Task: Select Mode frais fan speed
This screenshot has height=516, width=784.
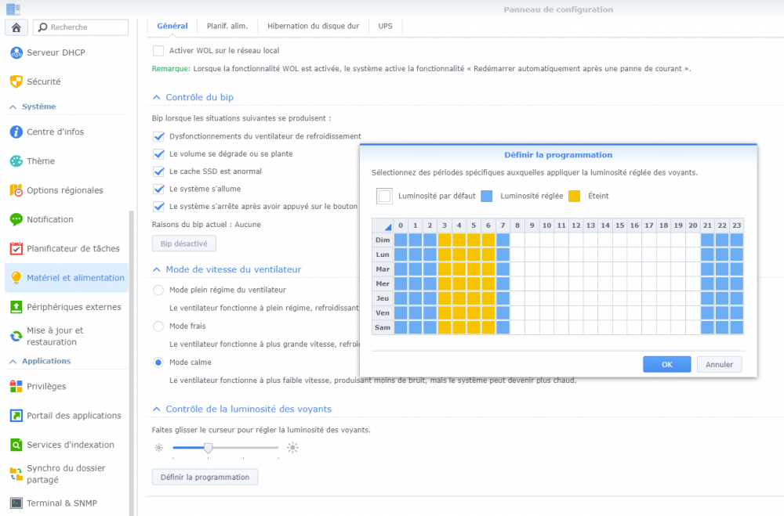Action: [158, 326]
